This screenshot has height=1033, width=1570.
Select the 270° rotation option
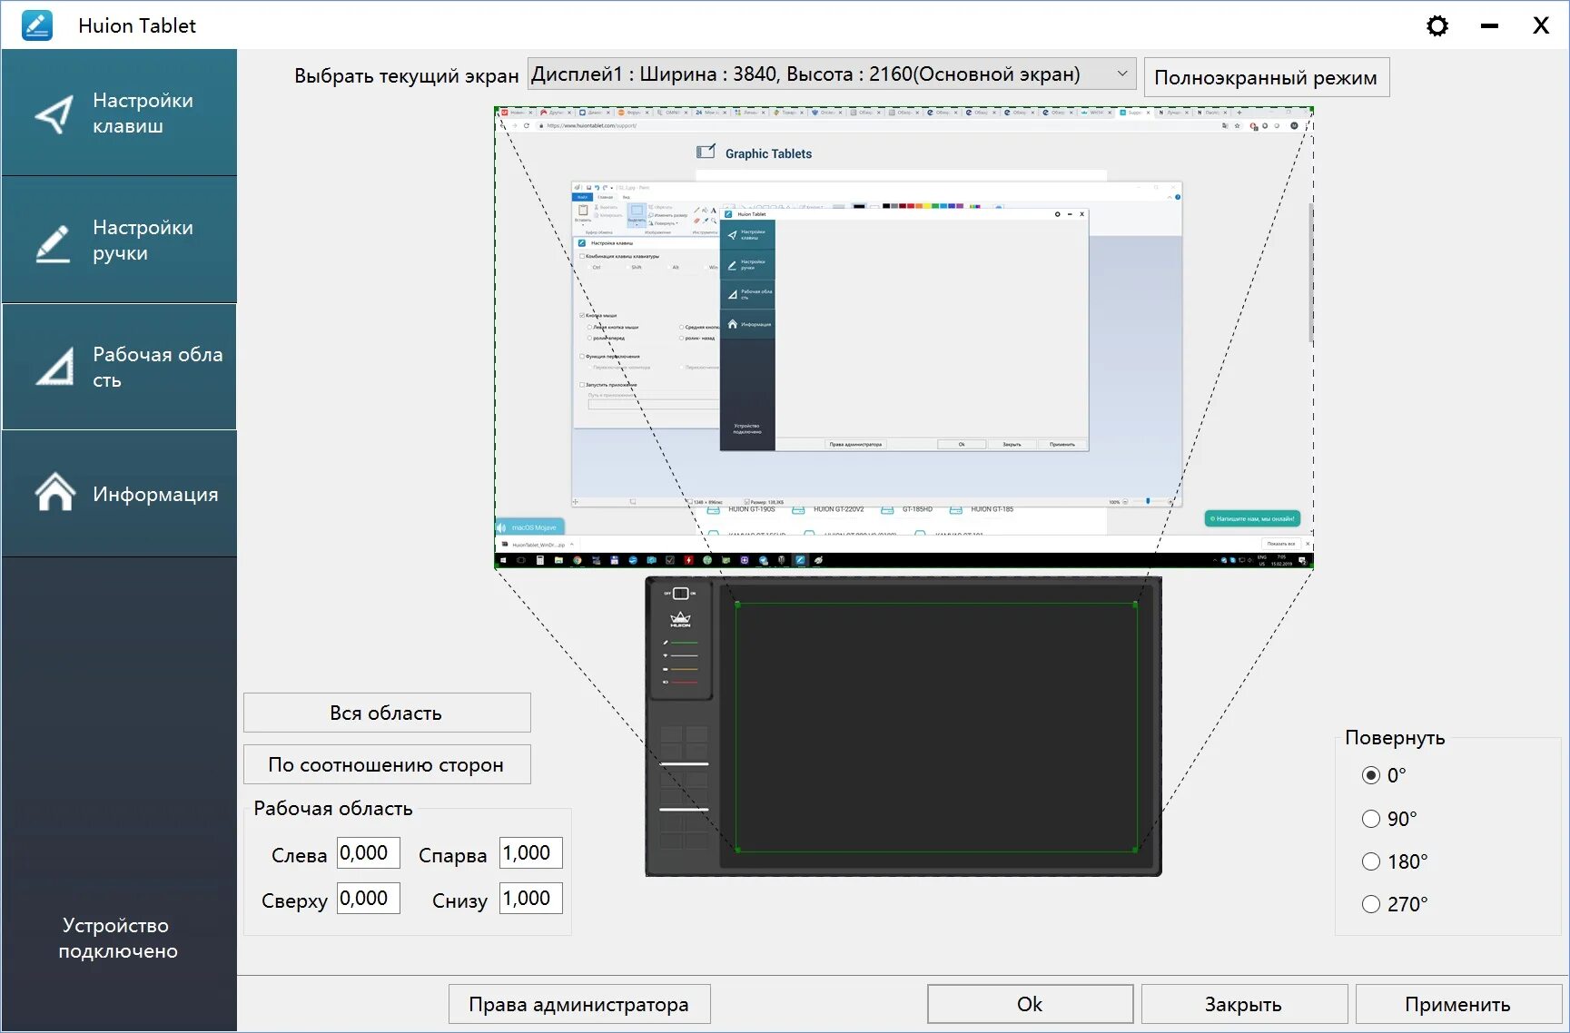click(1371, 904)
